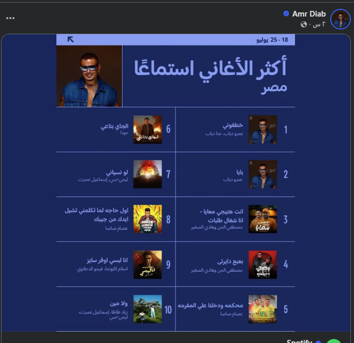354x343 pixels.
Task: Click the large Amr Diab photo in the chart
Action: [90, 76]
